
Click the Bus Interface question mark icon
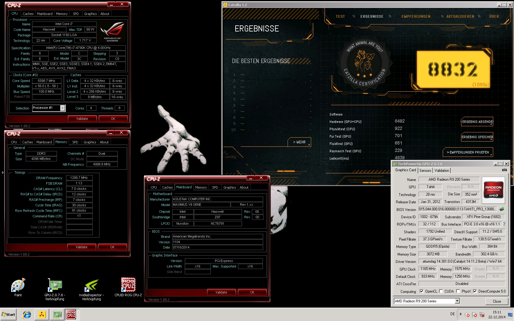coord(504,224)
